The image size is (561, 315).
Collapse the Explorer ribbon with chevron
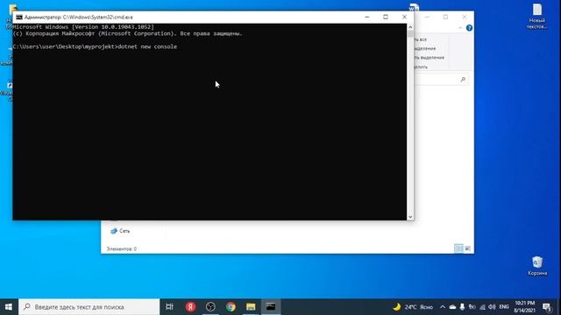(x=460, y=28)
